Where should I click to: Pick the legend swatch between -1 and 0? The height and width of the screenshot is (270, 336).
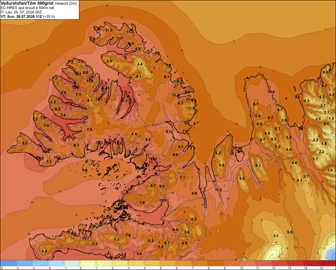72,263
